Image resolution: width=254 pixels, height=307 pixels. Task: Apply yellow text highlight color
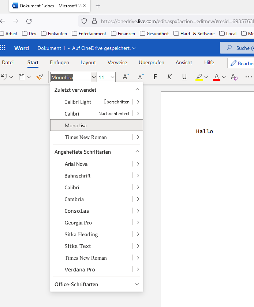pos(199,77)
